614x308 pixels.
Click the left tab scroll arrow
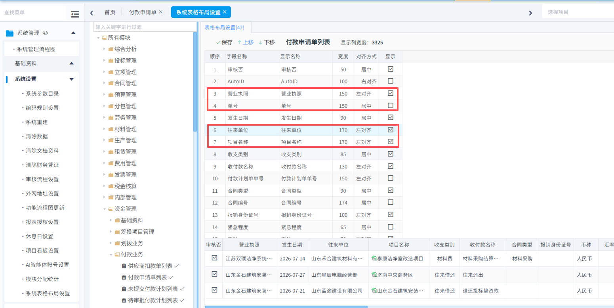(92, 13)
